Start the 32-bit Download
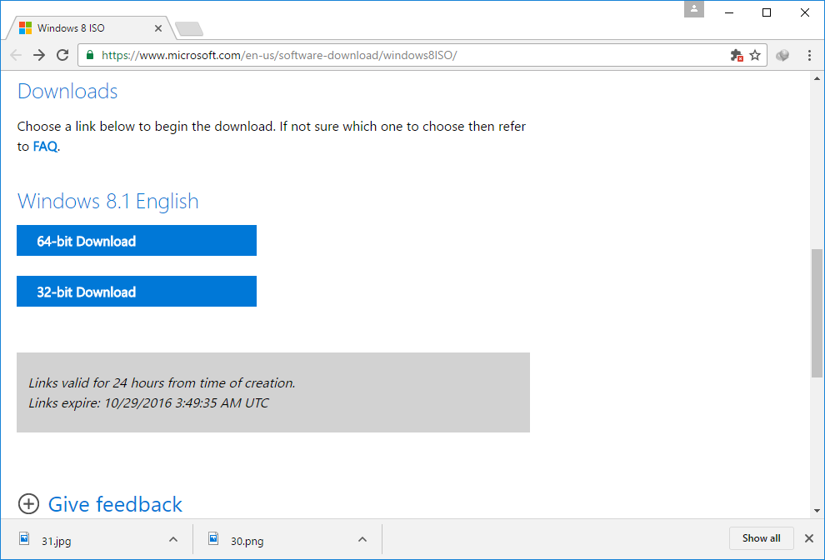Screen dimensions: 825x560 point(137,291)
